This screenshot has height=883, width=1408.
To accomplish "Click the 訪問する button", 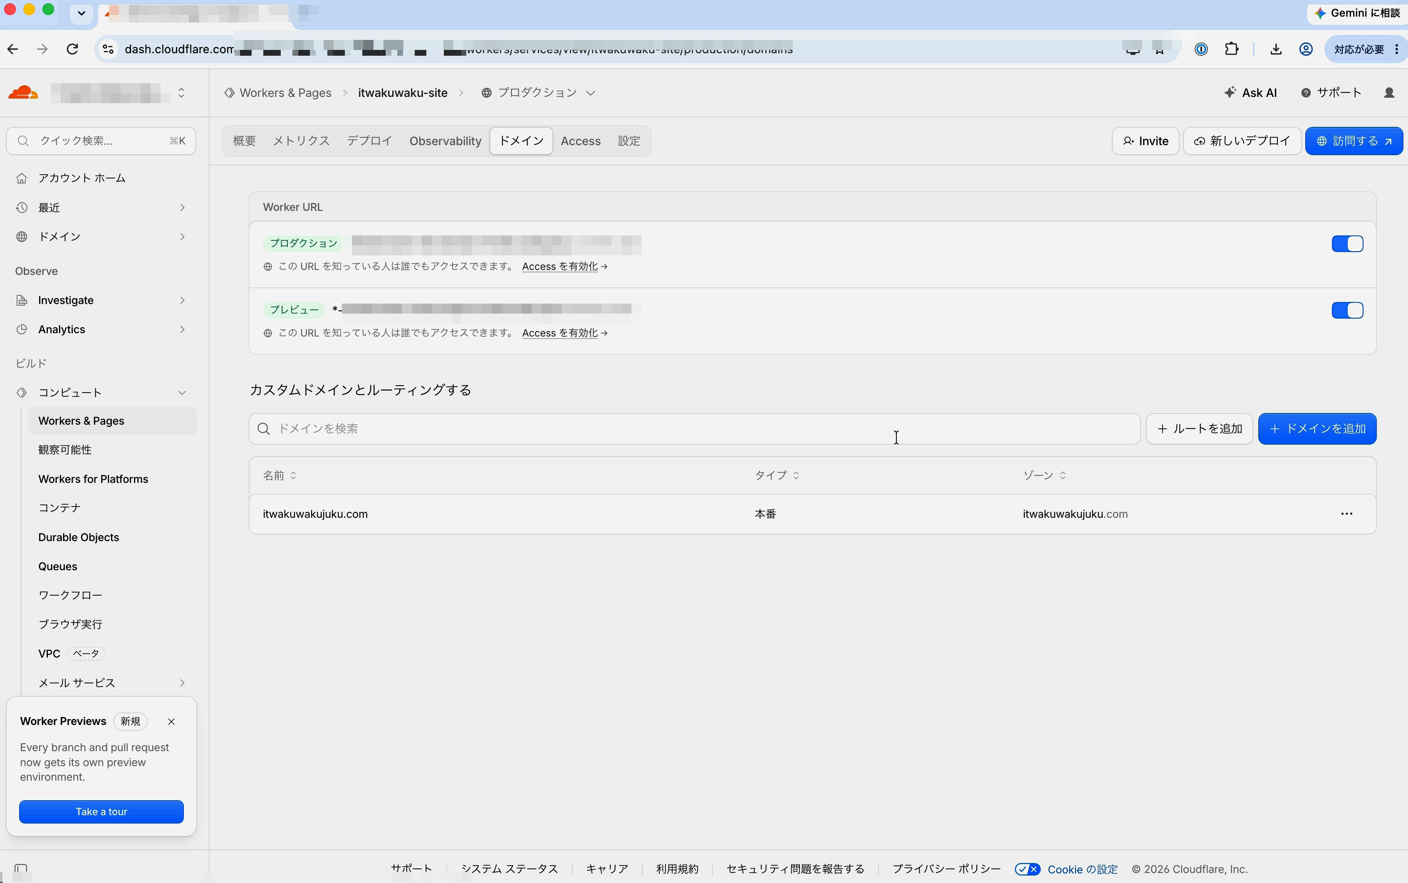I will coord(1354,141).
